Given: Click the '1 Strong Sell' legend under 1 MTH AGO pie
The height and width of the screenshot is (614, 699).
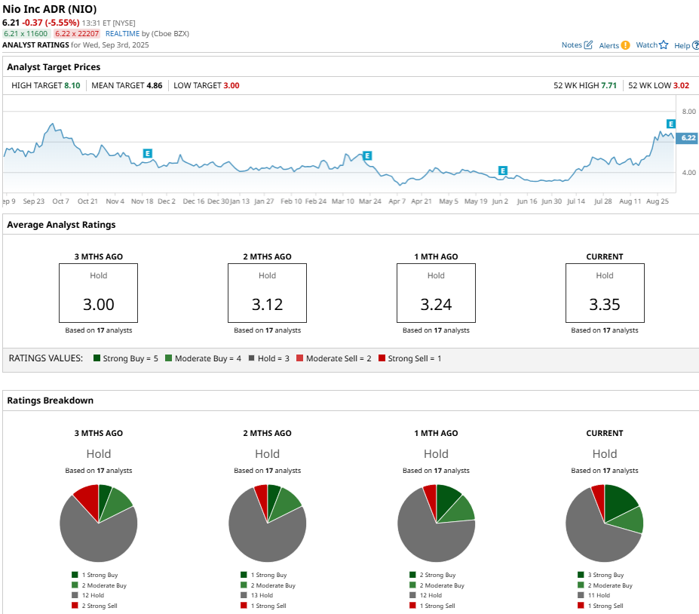Looking at the screenshot, I should (432, 606).
